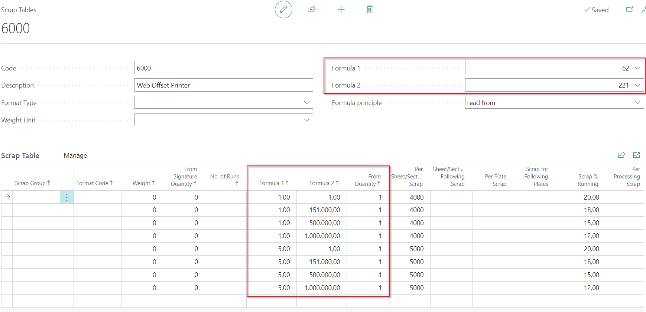Select last row Formula 1 value 5,00
This screenshot has width=646, height=312.
(x=272, y=288)
